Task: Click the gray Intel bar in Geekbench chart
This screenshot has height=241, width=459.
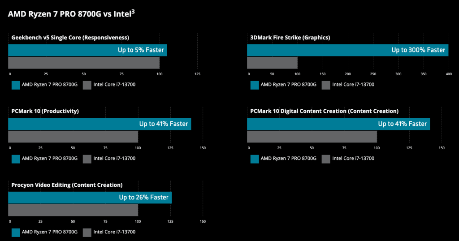Action: pyautogui.click(x=84, y=63)
